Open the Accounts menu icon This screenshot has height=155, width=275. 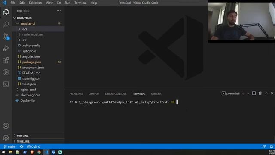[6, 126]
